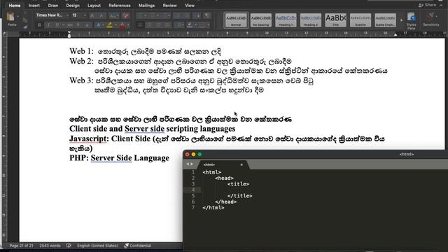
Task: Switch to the View tab
Action: click(x=190, y=6)
